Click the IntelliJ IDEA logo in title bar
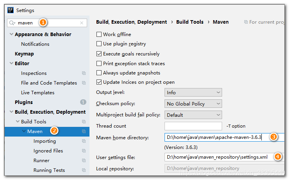Viewport: 289px width, 180px height. 11,10
